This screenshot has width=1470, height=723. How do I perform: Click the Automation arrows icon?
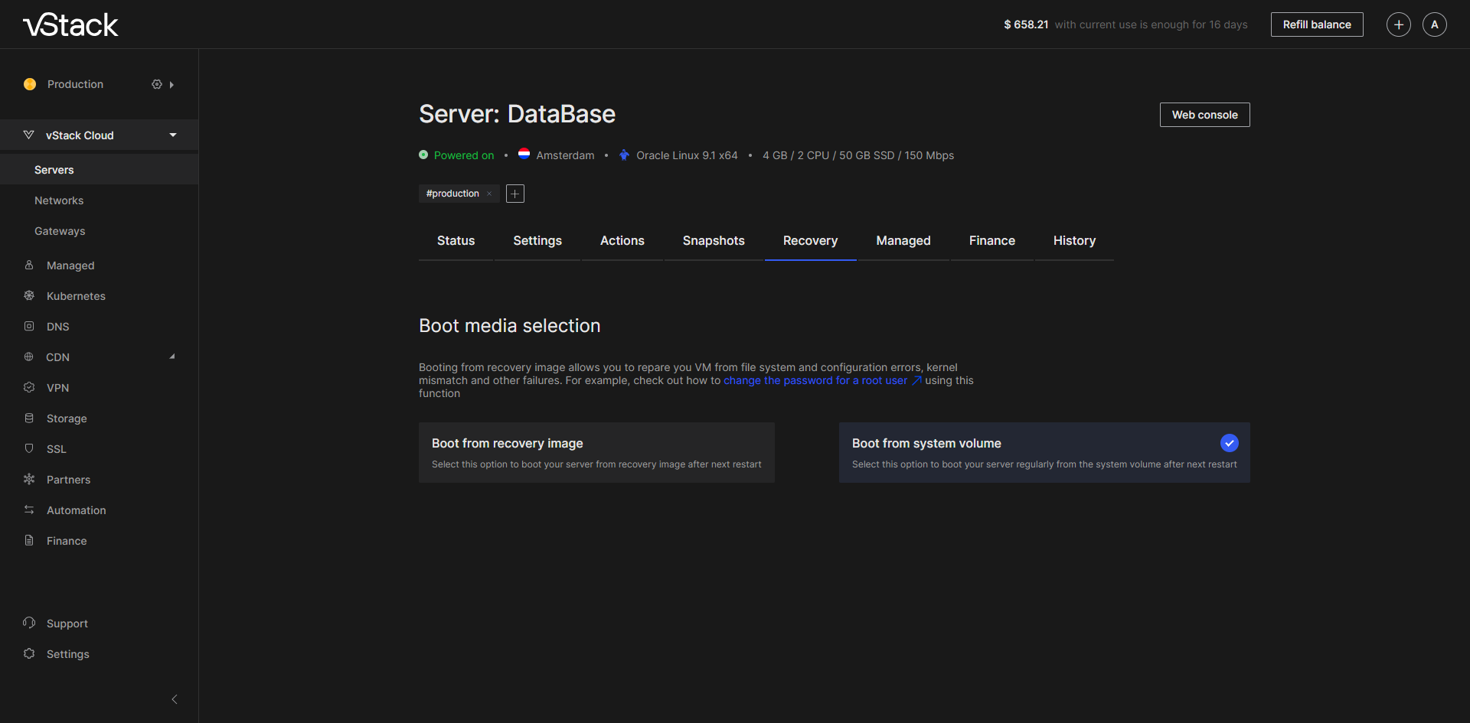tap(29, 510)
